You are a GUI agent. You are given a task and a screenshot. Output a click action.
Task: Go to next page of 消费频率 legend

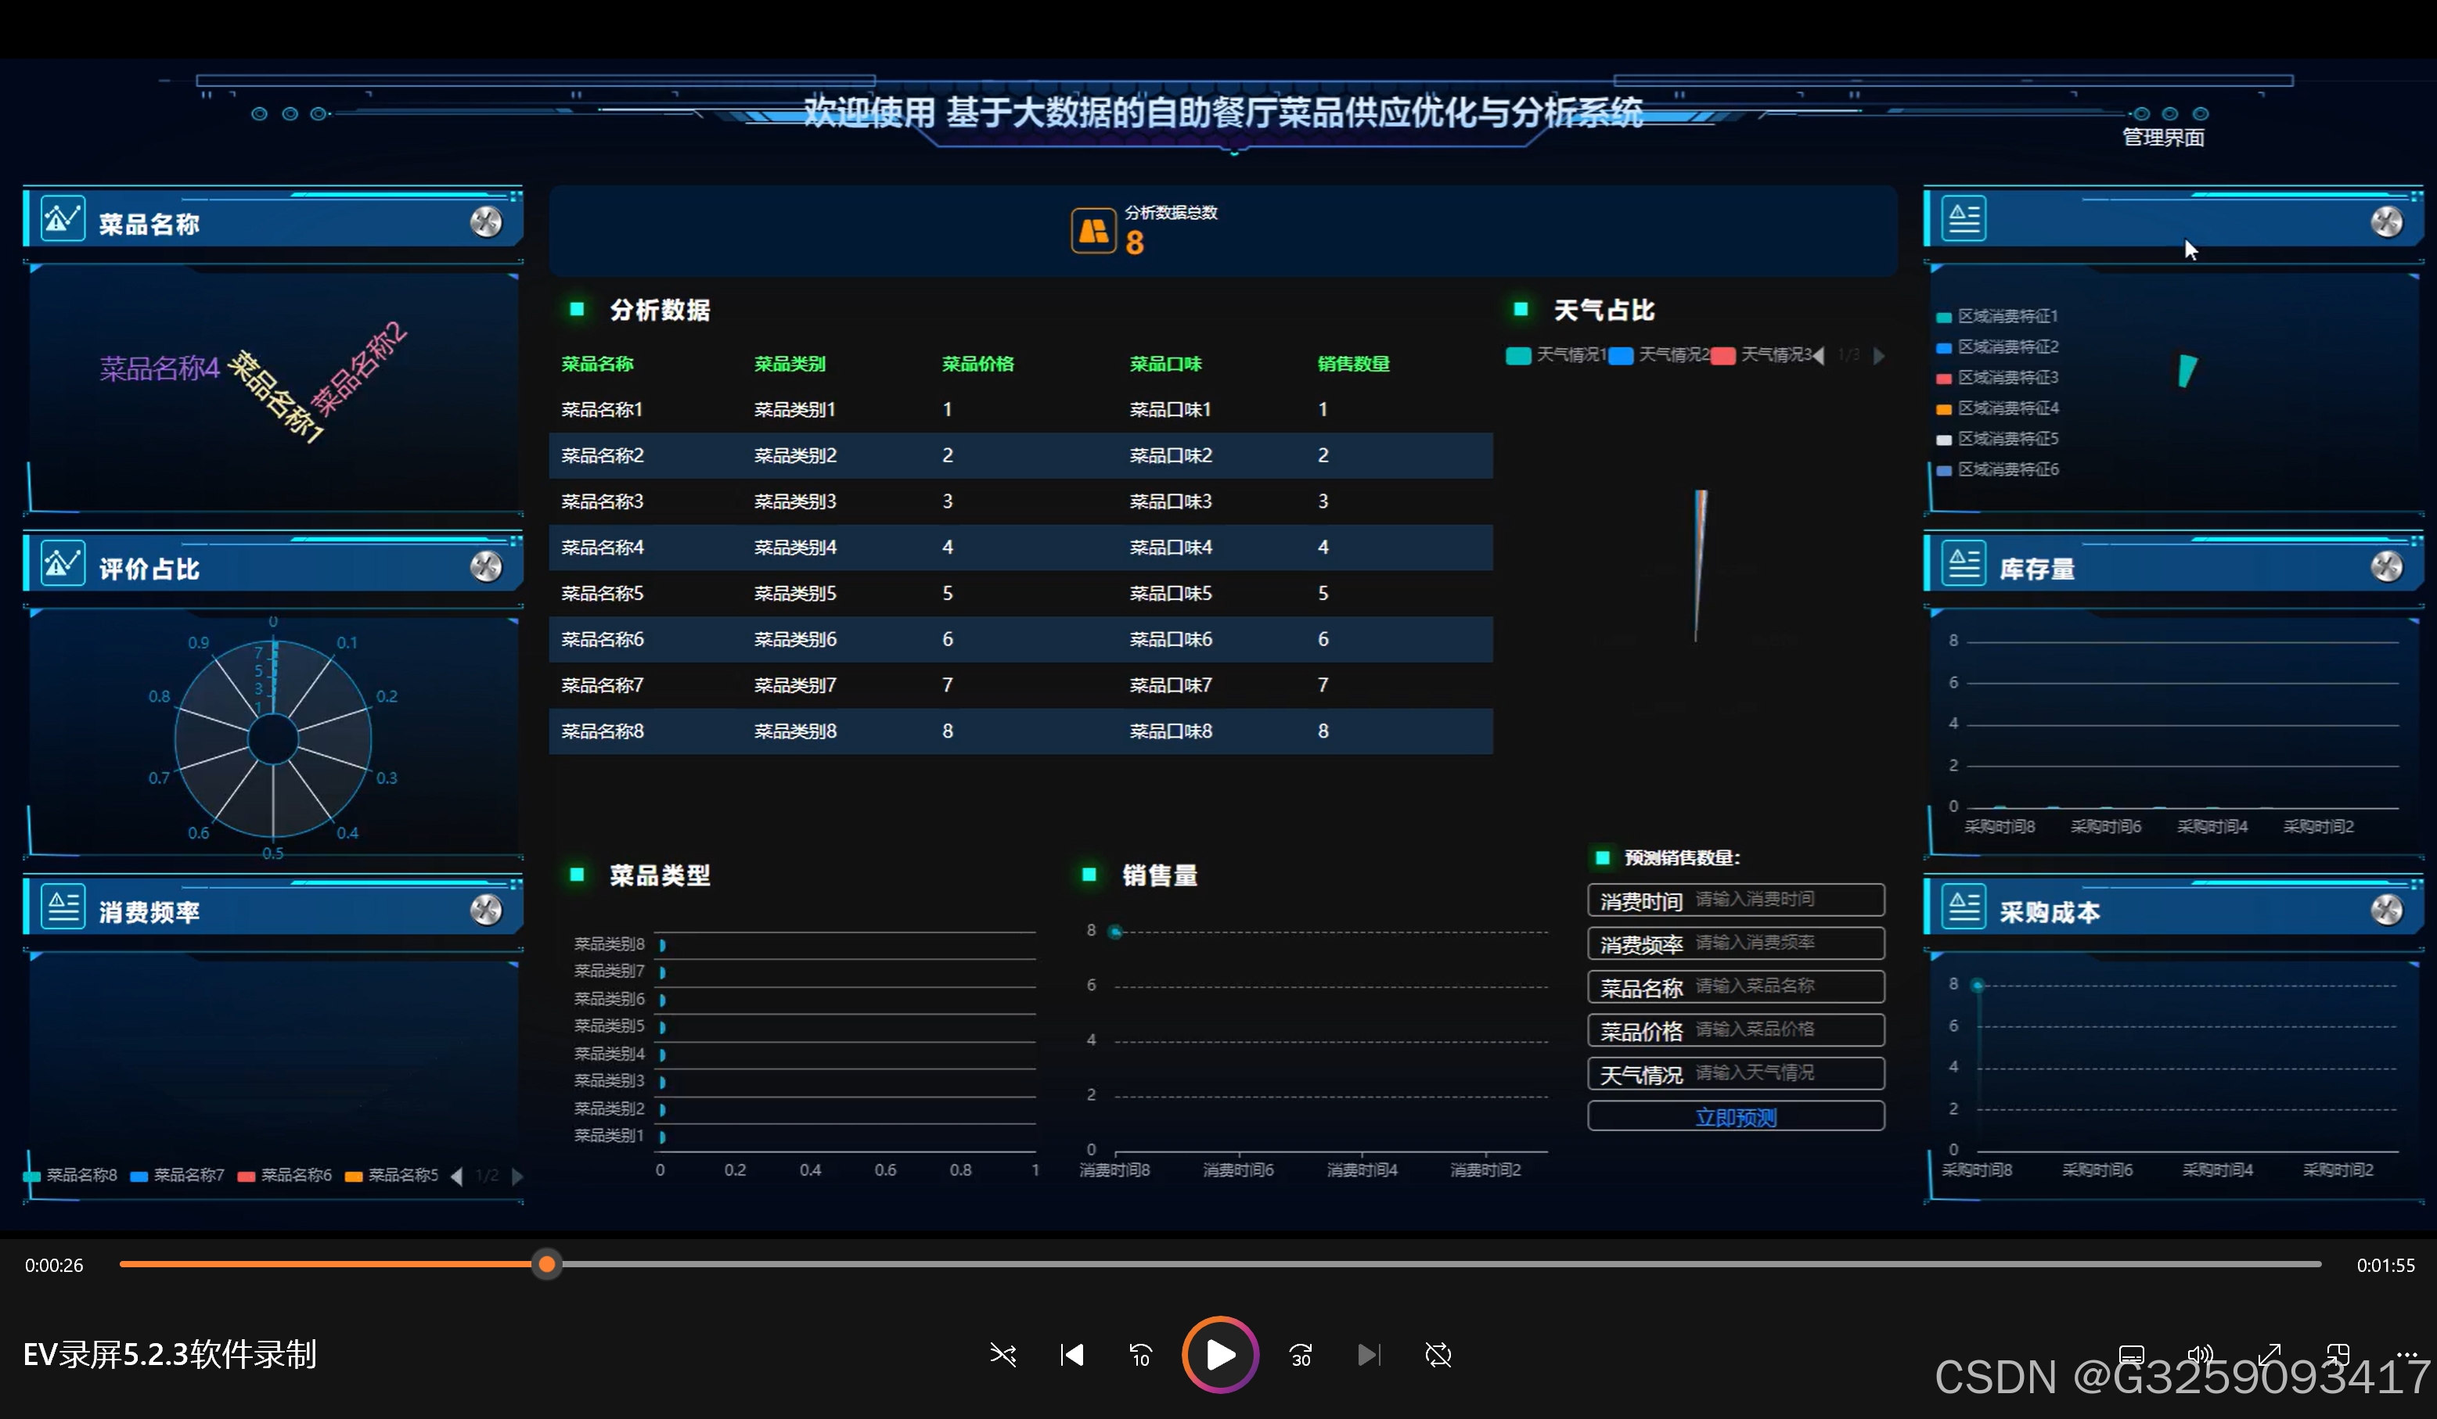517,1177
